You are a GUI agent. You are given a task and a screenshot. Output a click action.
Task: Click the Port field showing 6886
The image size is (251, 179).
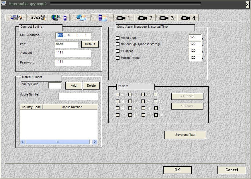tap(66, 45)
